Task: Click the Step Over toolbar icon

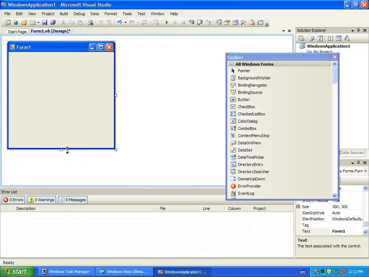Action: pyautogui.click(x=200, y=22)
